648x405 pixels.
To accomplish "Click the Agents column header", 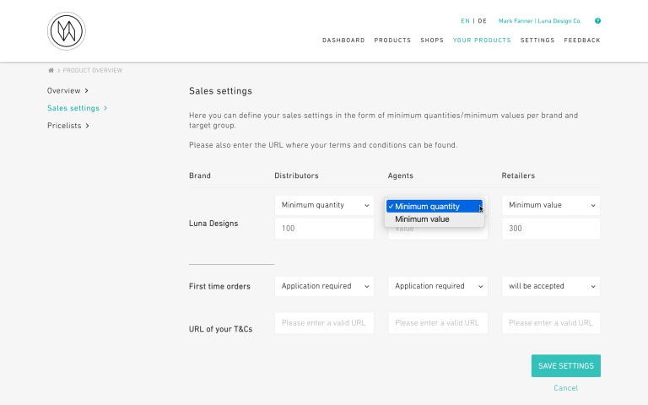I will (x=401, y=175).
